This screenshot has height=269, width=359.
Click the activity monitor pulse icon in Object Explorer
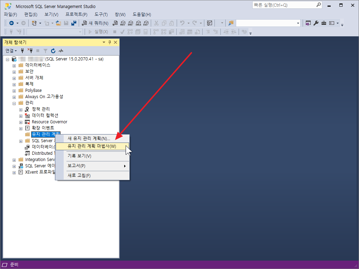click(61, 51)
